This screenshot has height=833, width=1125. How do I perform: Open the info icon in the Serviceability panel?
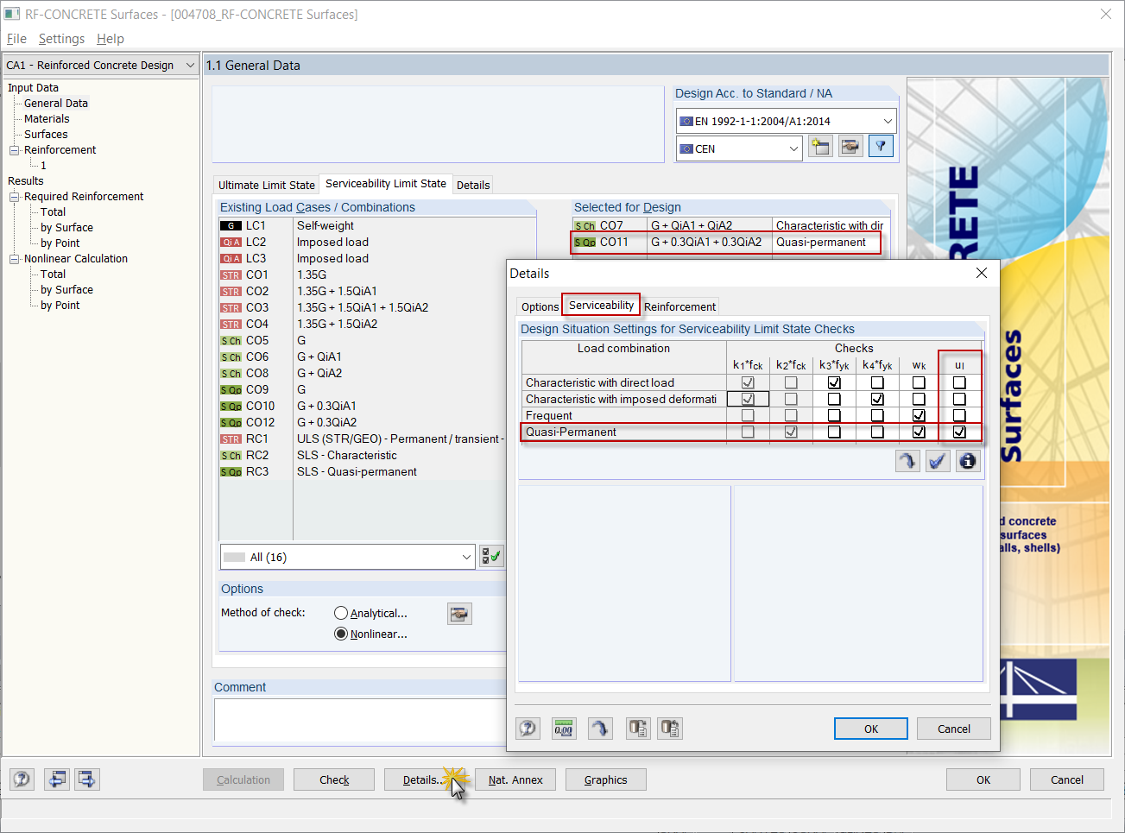967,461
